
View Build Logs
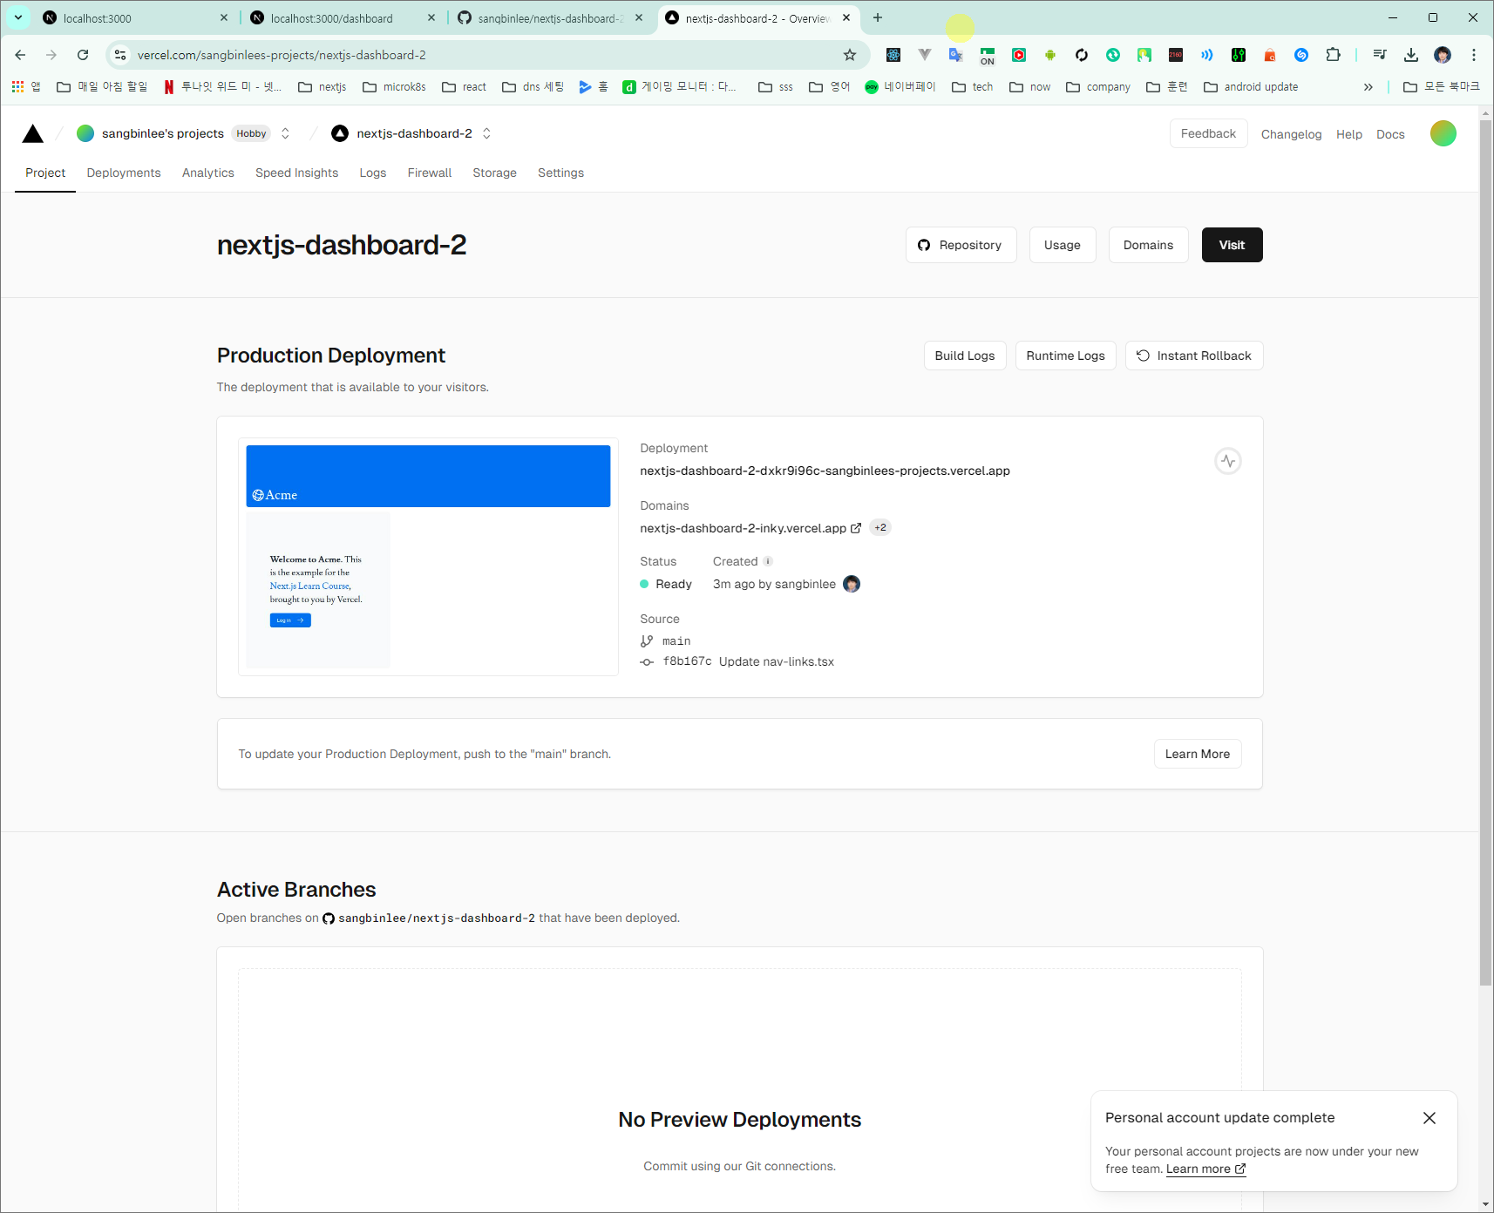[x=965, y=356]
